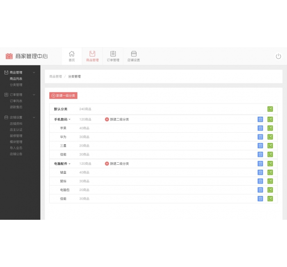The height and width of the screenshot is (267, 287).
Task: Collapse the 电脑配件 category arrow
Action: click(70, 164)
